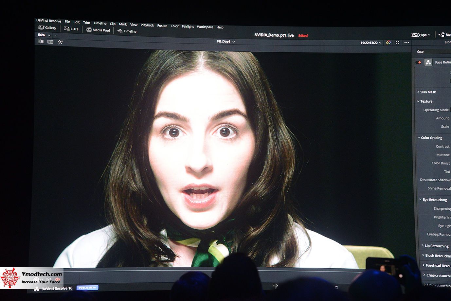Open the Timeline panel
Screen dimensions: 451x301
click(x=127, y=31)
